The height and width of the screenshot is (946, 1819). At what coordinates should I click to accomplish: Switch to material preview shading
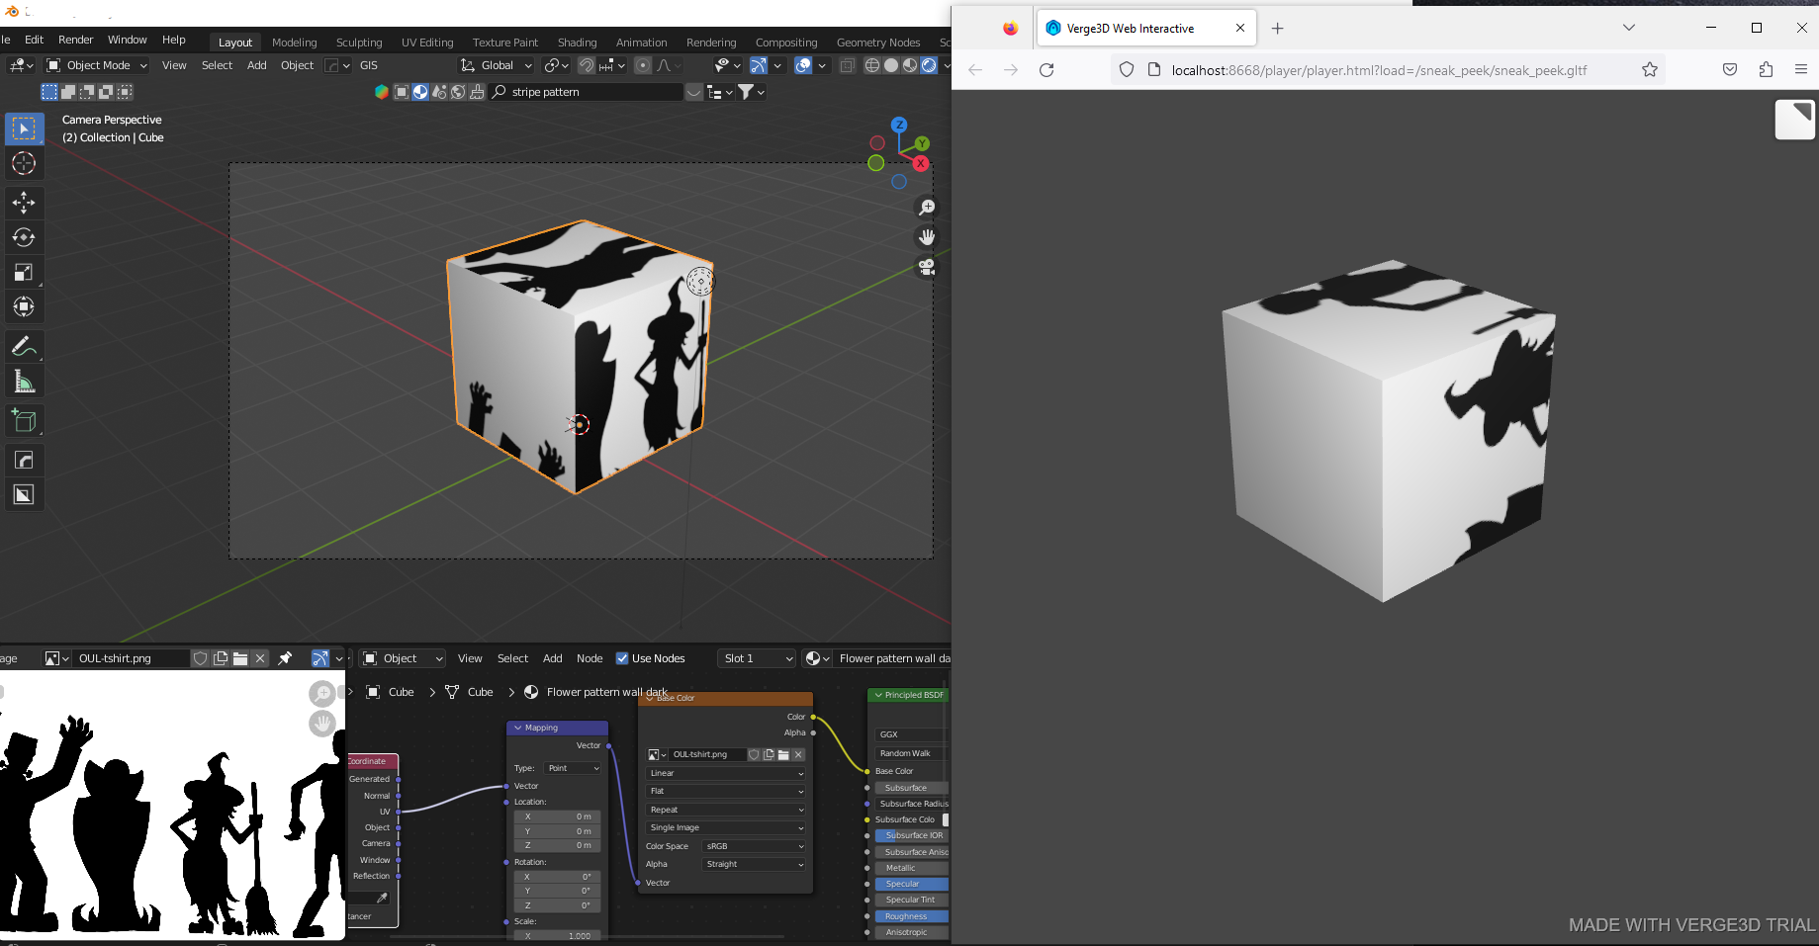[x=910, y=65]
